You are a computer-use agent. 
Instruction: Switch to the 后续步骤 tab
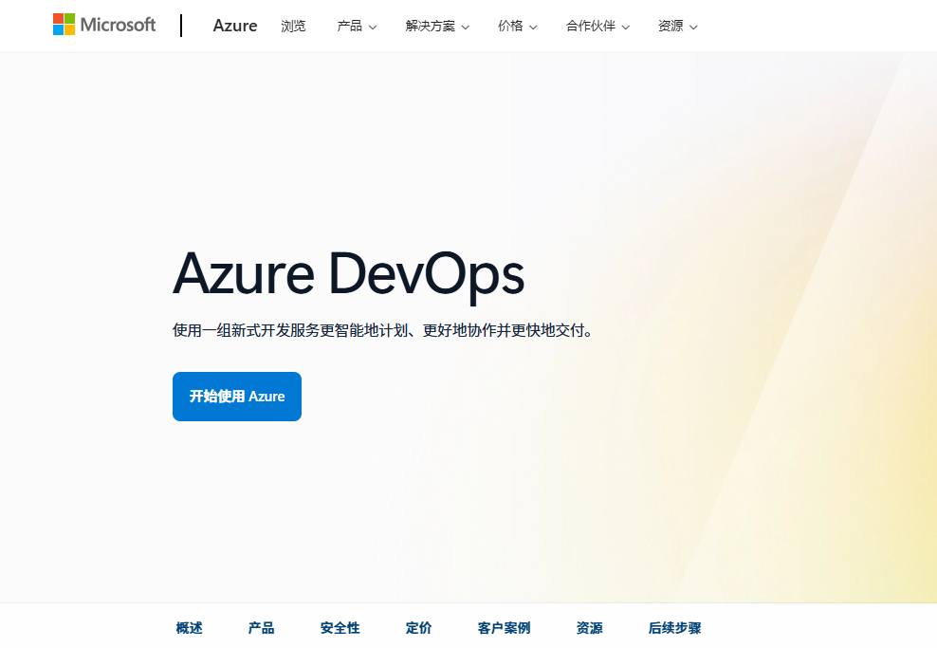coord(674,628)
